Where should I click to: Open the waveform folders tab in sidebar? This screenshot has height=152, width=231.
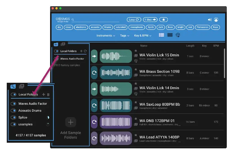click(56, 44)
